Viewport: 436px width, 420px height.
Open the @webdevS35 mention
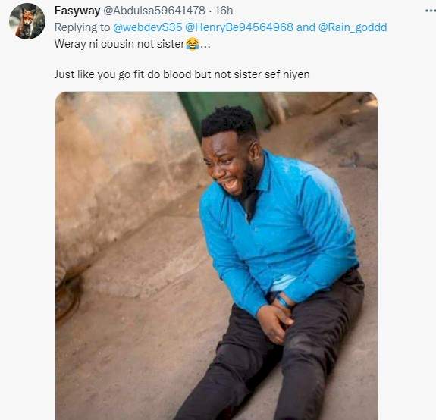click(147, 27)
